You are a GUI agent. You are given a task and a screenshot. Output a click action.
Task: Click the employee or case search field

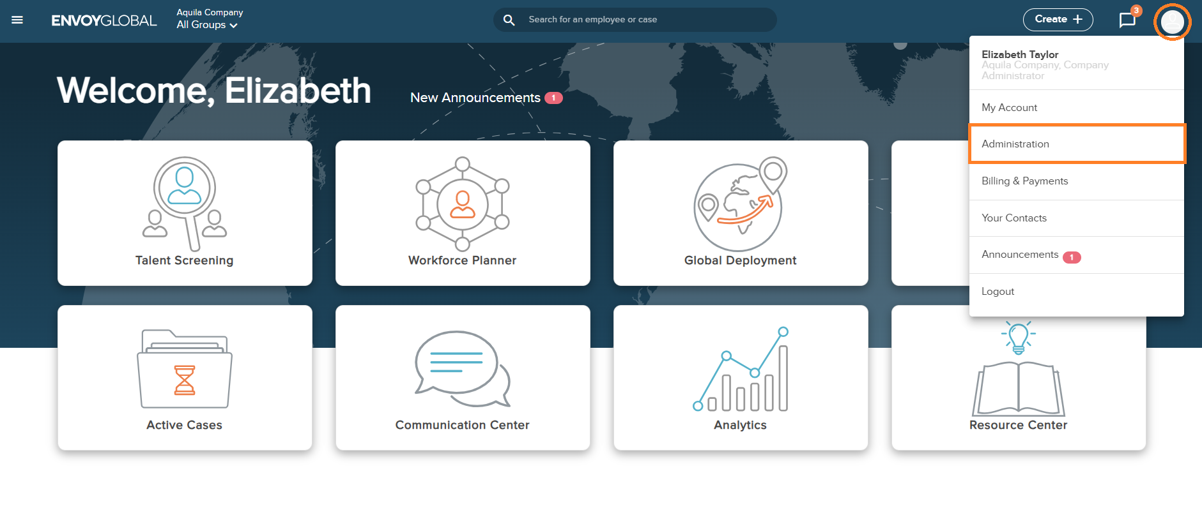(645, 20)
